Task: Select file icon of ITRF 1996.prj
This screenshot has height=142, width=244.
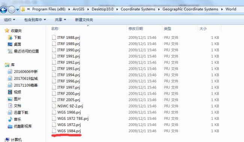Action: click(x=54, y=81)
